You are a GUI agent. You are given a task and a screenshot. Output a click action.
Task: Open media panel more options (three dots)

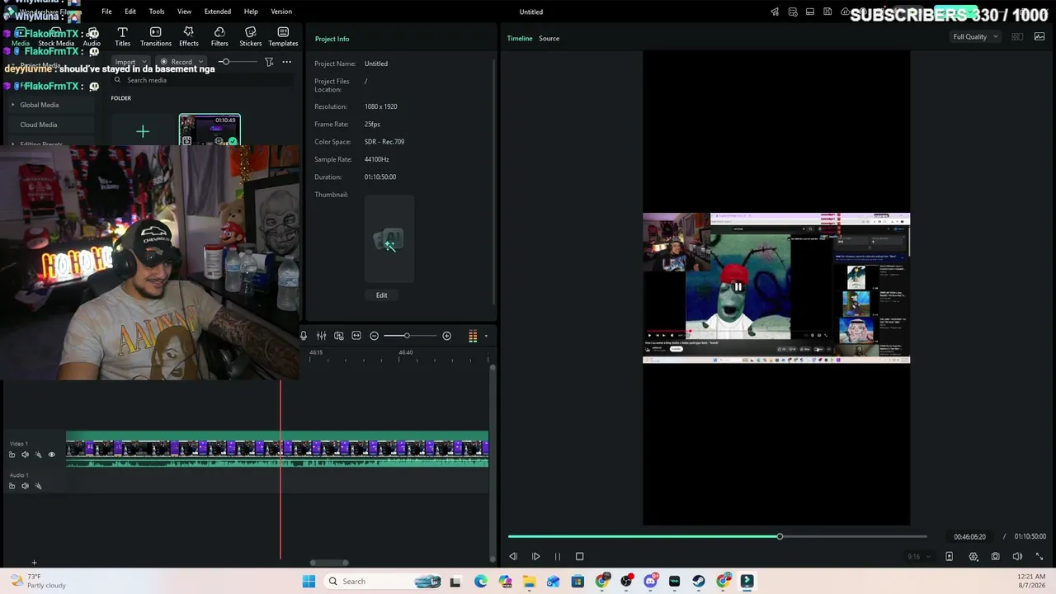click(286, 62)
